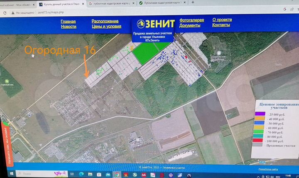This screenshot has width=299, height=178.
Task: Open the Контакты link
Action: [x=221, y=25]
